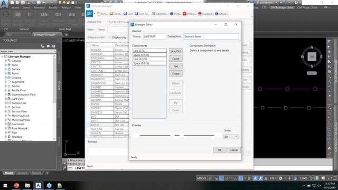Open the annotation scale 1:20 dropdown
Image resolution: width=338 pixels, height=190 pixels.
click(x=273, y=178)
